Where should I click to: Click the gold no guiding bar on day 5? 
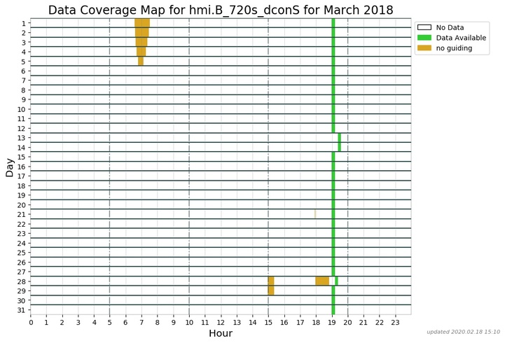pyautogui.click(x=141, y=61)
